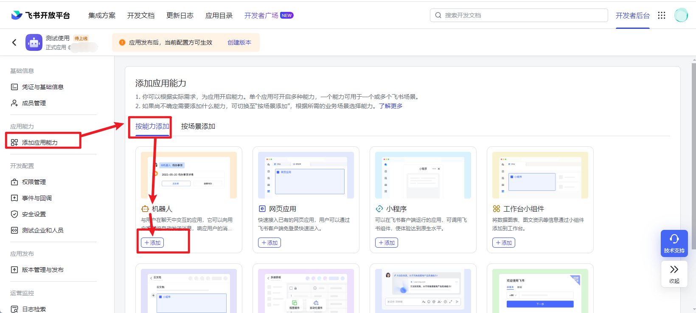Open 凭证与基础信息 in sidebar
The width and height of the screenshot is (696, 313).
[x=42, y=87]
